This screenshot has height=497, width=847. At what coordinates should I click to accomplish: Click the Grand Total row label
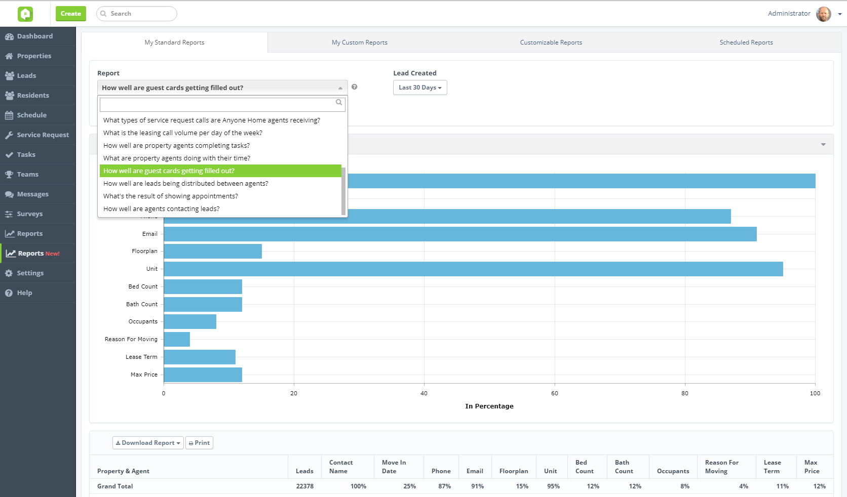115,486
